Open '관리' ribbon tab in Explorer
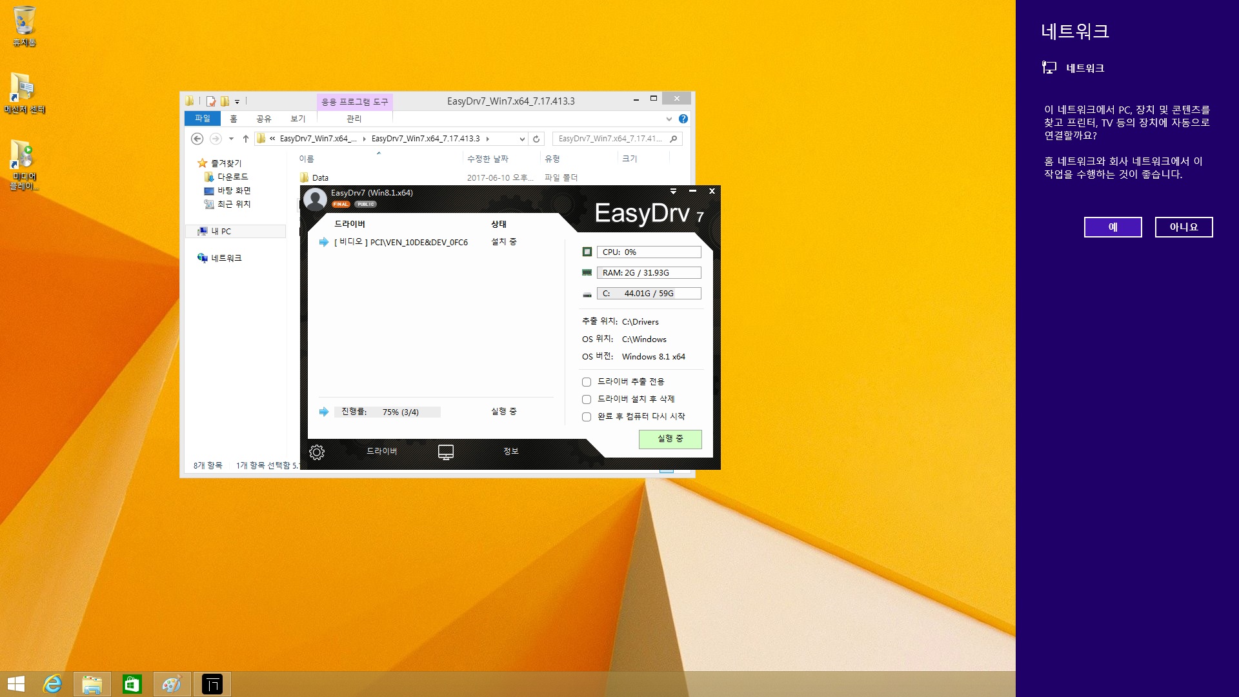The width and height of the screenshot is (1239, 697). coord(354,119)
